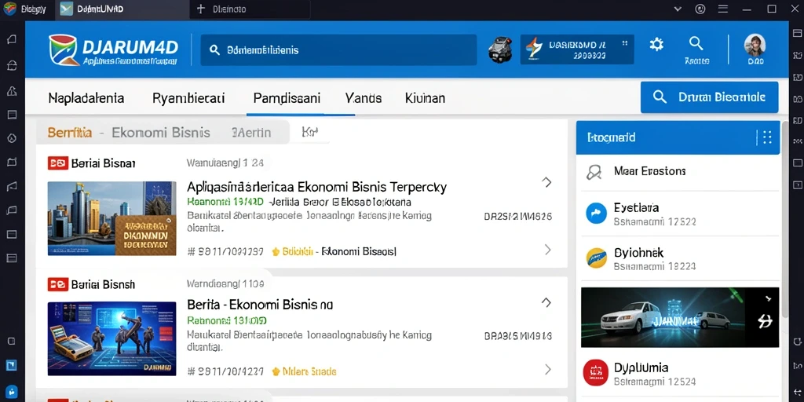The image size is (804, 402).
Task: Expand the first article's top chevron arrow
Action: [547, 181]
